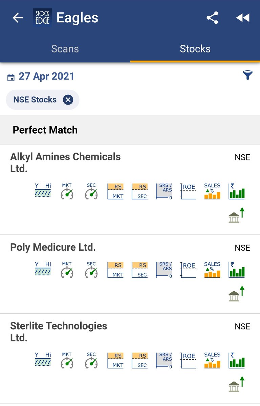260x406 pixels.
Task: Switch to the Scans tab
Action: coord(65,49)
